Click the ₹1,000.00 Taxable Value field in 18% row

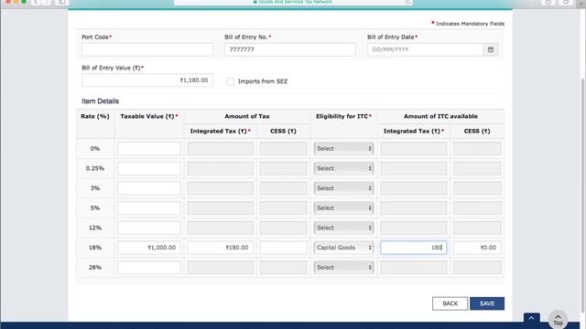[148, 248]
